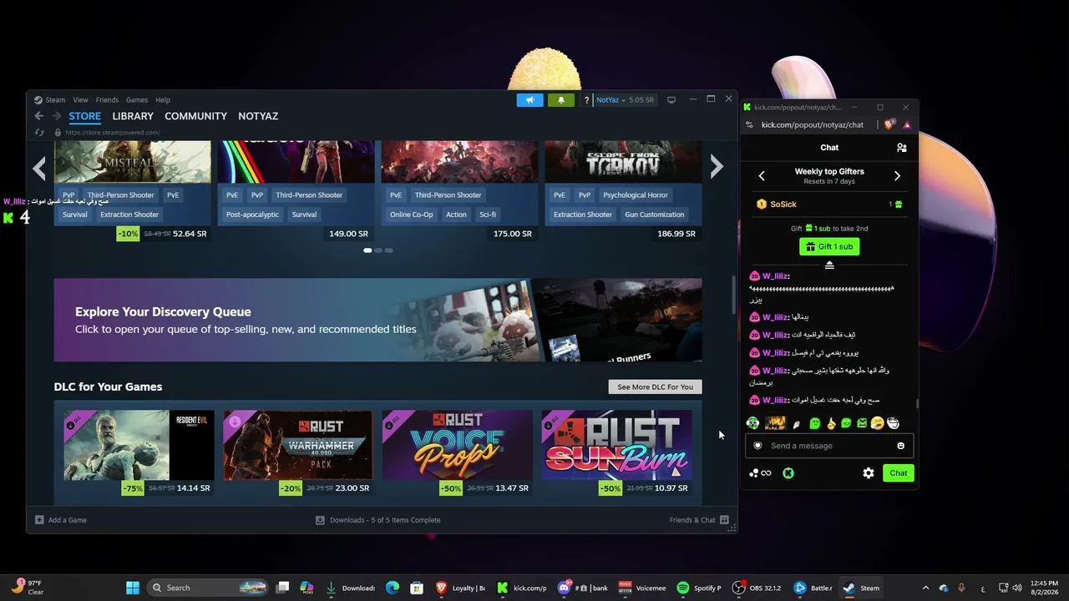Pick the fire GIF emote
Image resolution: width=1069 pixels, height=601 pixels.
[775, 423]
